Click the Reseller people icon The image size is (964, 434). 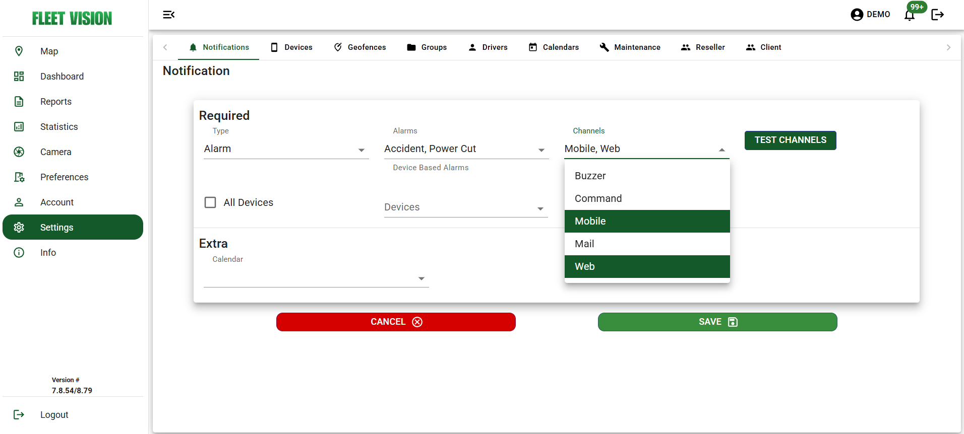686,47
